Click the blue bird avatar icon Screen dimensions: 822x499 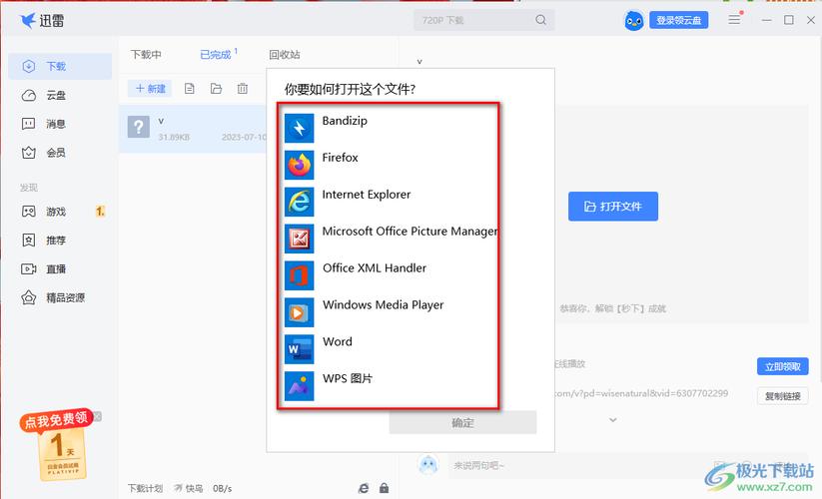(x=634, y=21)
